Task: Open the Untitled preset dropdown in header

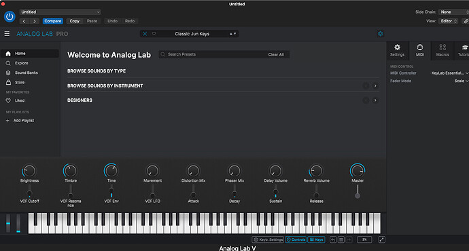Action: (60, 12)
